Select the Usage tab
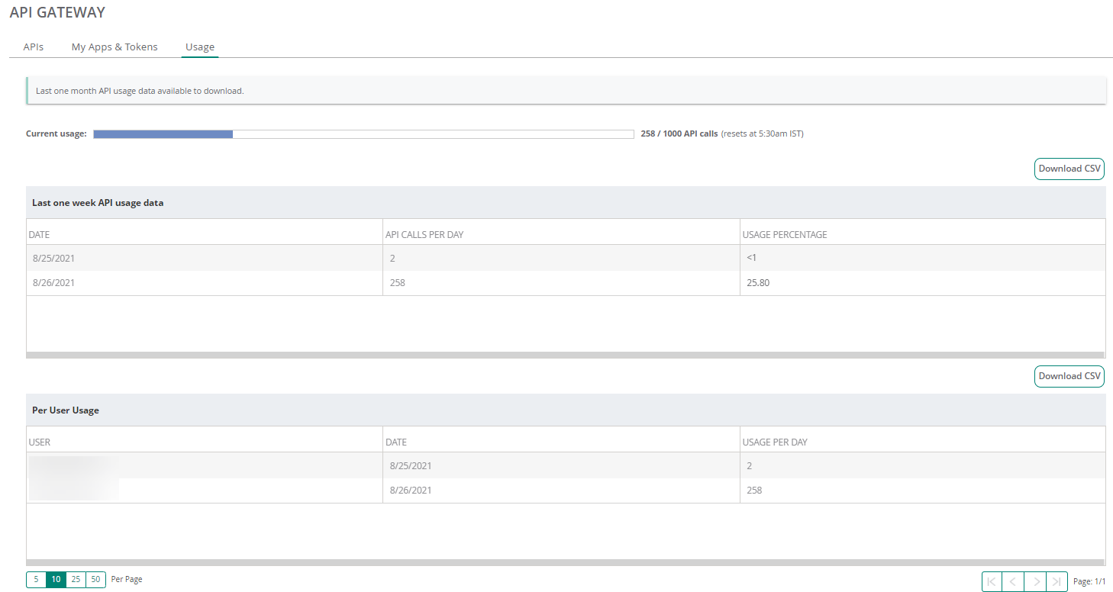This screenshot has width=1113, height=592. point(200,47)
